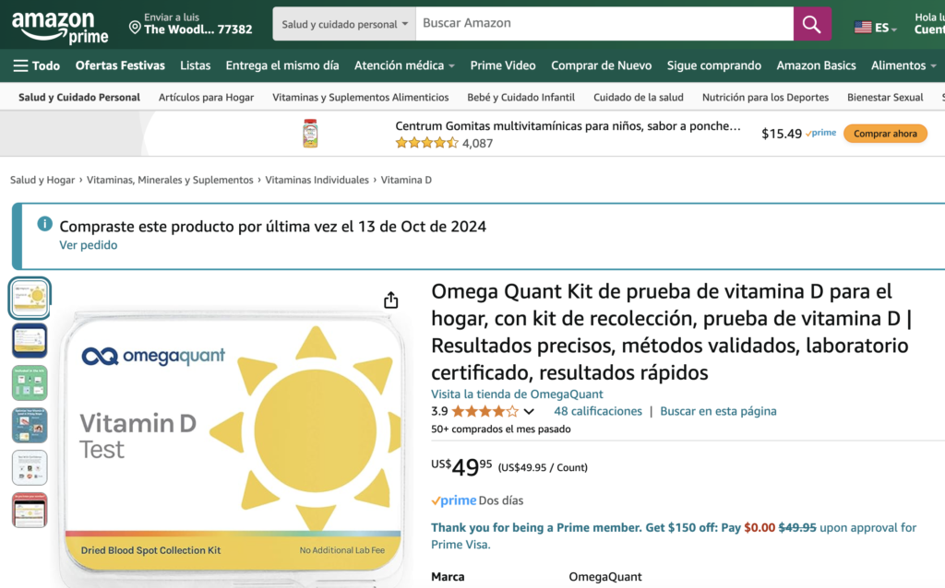Click the Comprar ahora button
Image resolution: width=945 pixels, height=588 pixels.
coord(884,134)
